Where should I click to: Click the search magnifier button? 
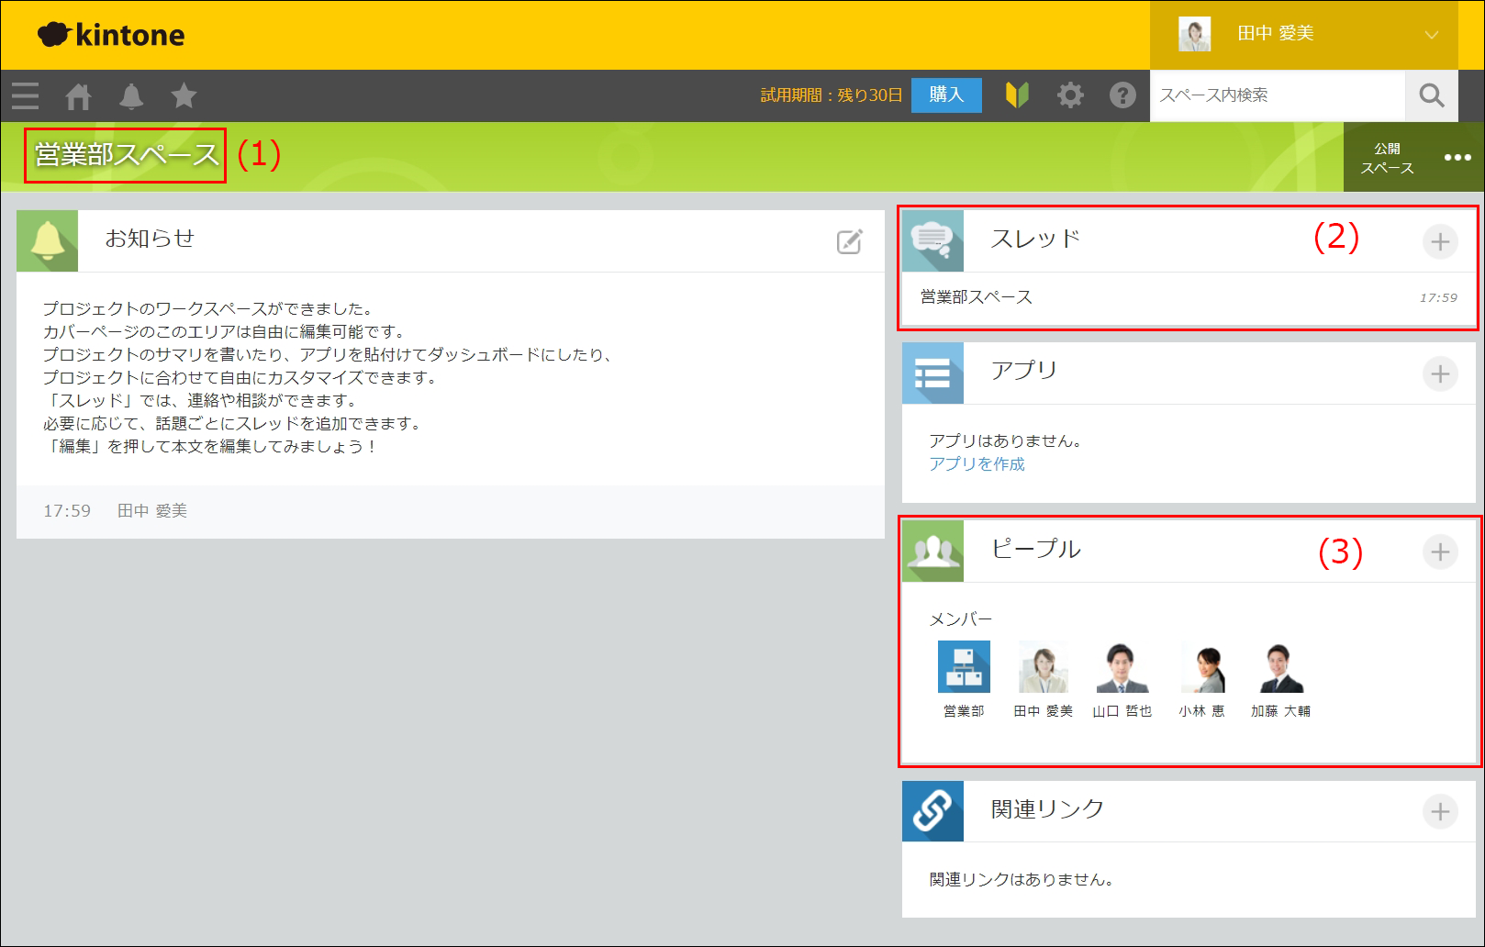coord(1431,95)
